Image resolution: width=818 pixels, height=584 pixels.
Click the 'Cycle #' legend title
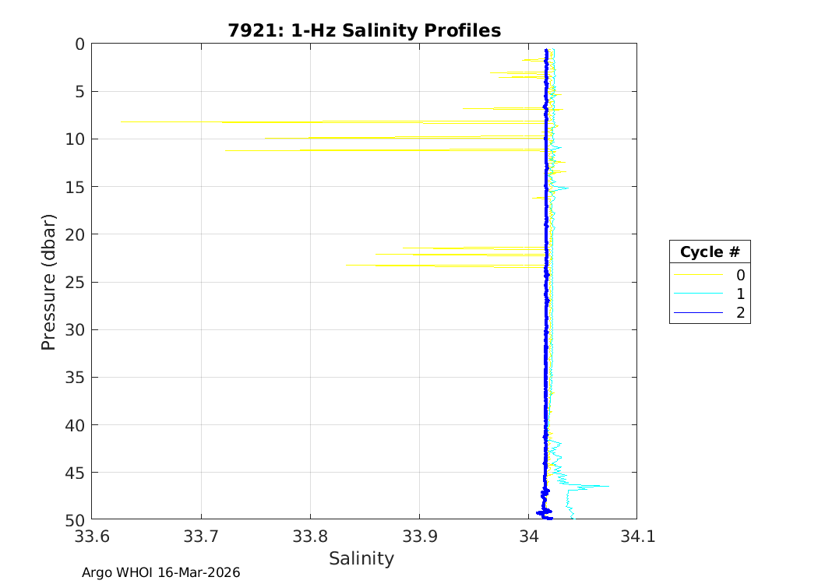pyautogui.click(x=709, y=252)
